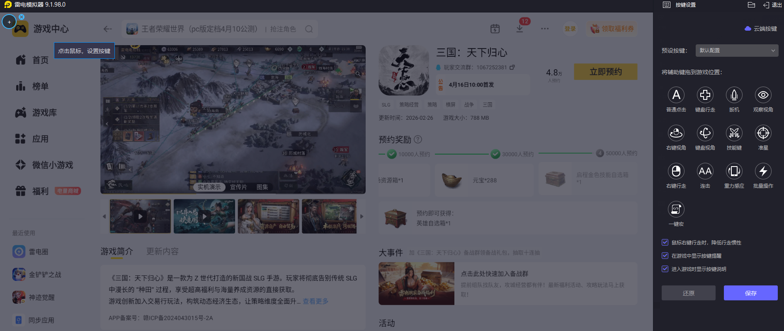Screen dimensions: 784x331
Task: Select the 连击 combo AA icon
Action: (x=705, y=171)
